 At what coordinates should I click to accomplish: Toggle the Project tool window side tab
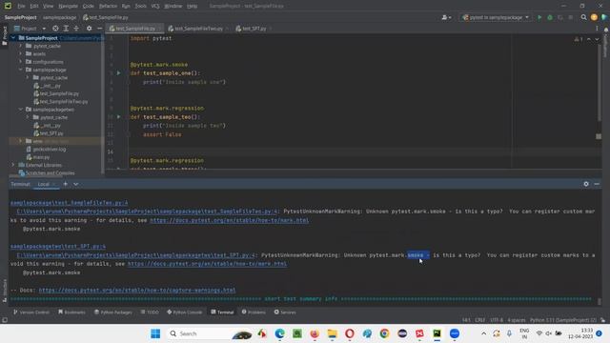coord(4,36)
